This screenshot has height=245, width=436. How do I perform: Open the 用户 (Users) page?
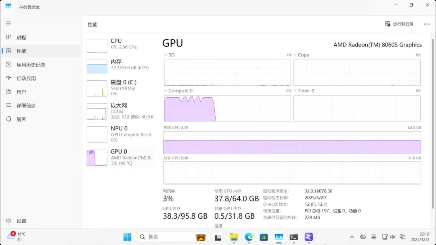[21, 92]
